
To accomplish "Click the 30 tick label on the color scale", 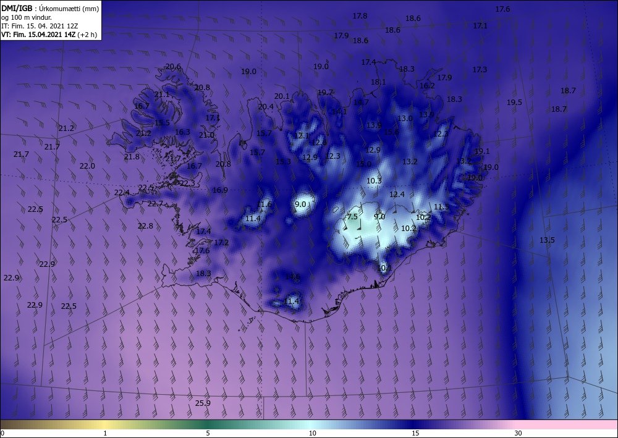I will click(519, 433).
